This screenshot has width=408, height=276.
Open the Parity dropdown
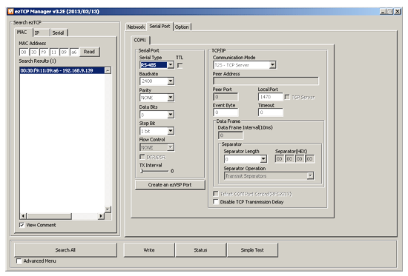coord(171,98)
